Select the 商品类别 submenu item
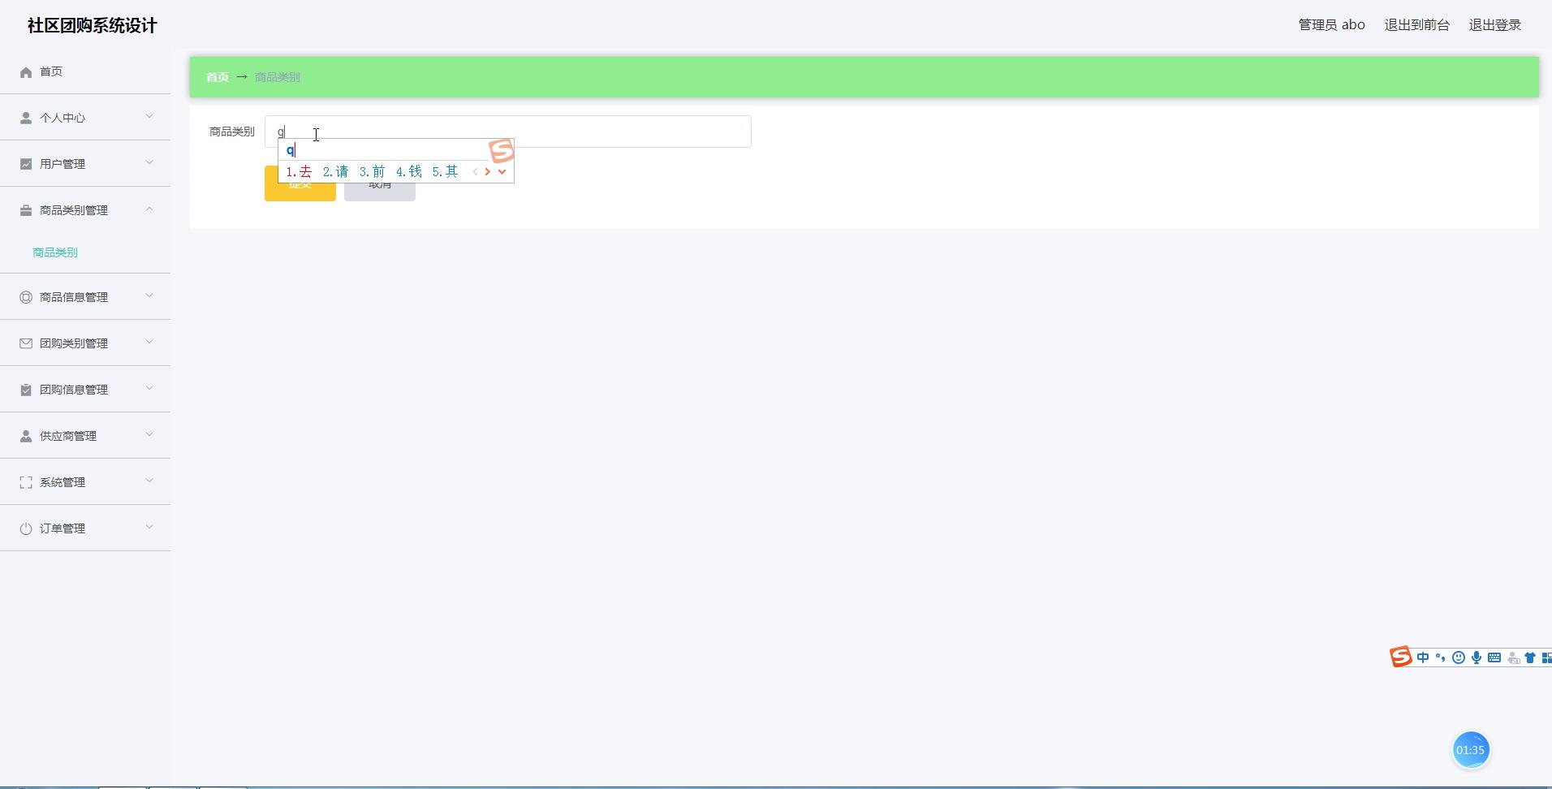This screenshot has height=789, width=1552. 55,252
